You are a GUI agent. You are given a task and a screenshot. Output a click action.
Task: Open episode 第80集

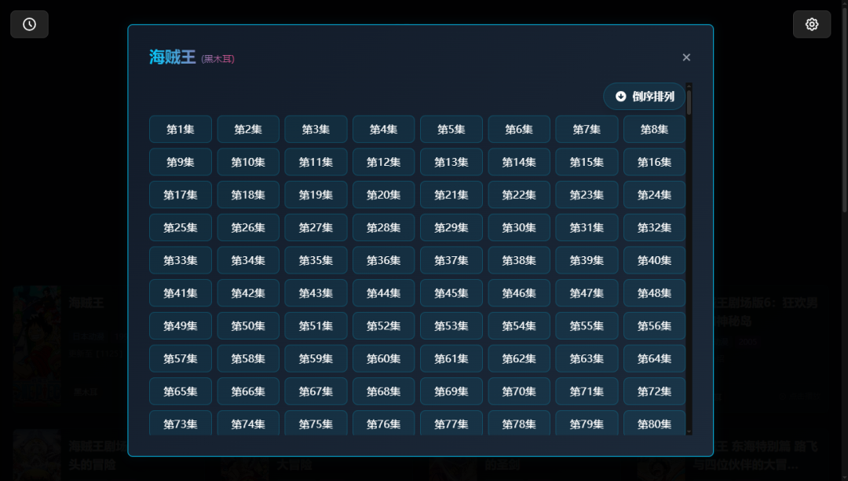pyautogui.click(x=654, y=423)
